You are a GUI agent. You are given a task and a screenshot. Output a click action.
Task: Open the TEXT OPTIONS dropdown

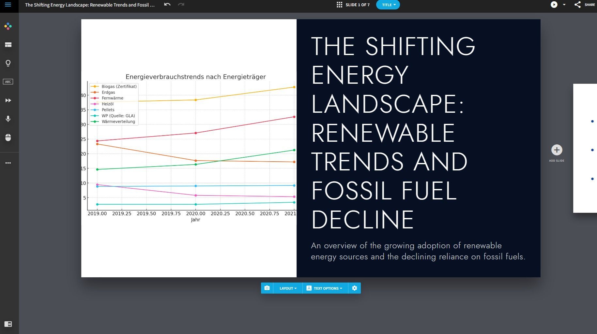click(325, 288)
